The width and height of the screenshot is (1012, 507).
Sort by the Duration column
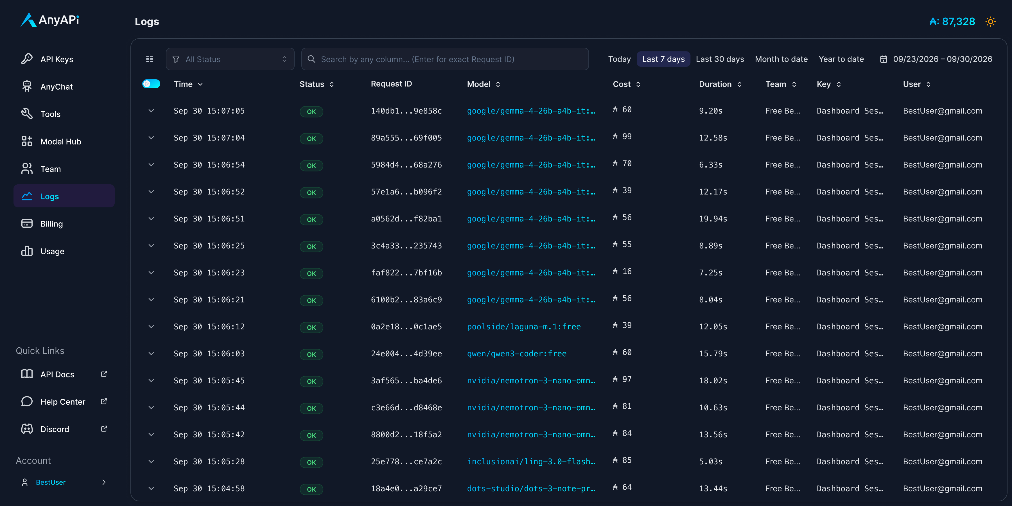point(720,84)
